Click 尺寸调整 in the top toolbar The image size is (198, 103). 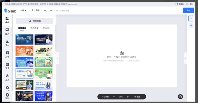coord(35,11)
